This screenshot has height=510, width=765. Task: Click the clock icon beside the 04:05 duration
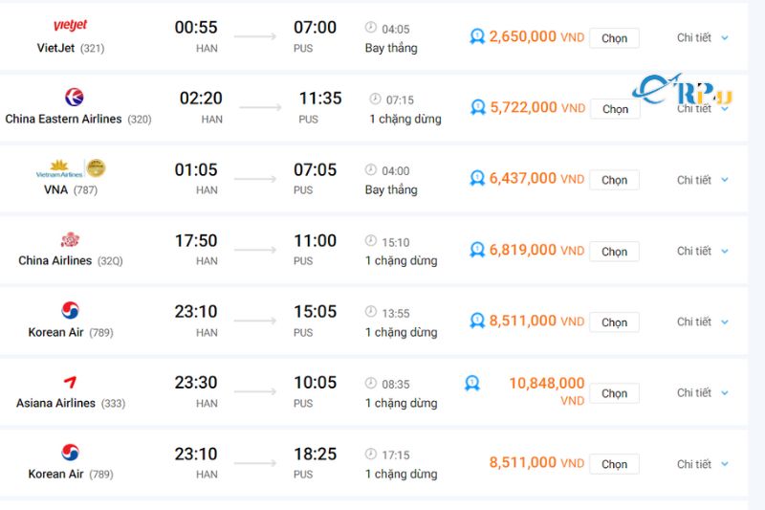pyautogui.click(x=371, y=28)
